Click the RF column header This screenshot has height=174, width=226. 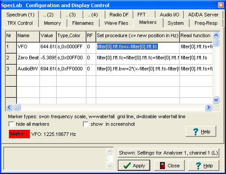(91, 37)
